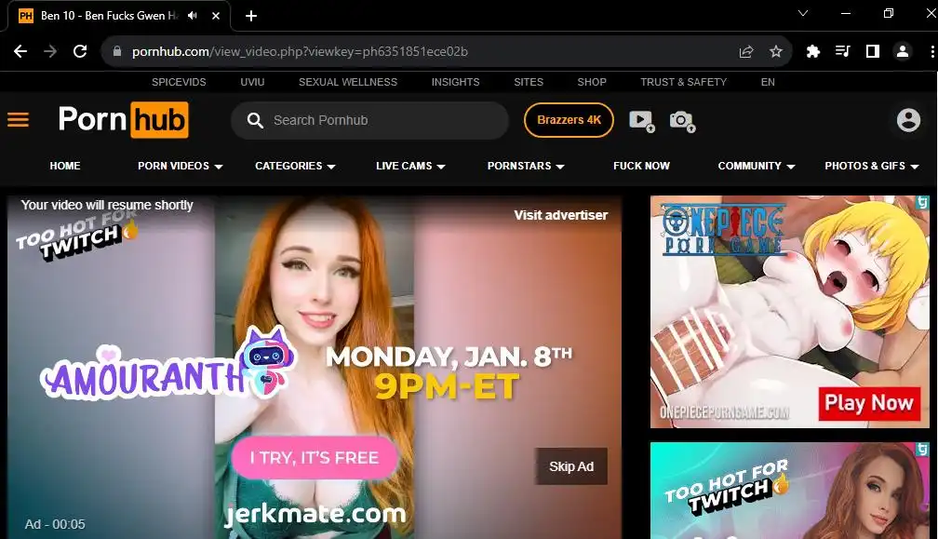
Task: Open the SEXUAL WELLNESS link
Action: pyautogui.click(x=348, y=82)
